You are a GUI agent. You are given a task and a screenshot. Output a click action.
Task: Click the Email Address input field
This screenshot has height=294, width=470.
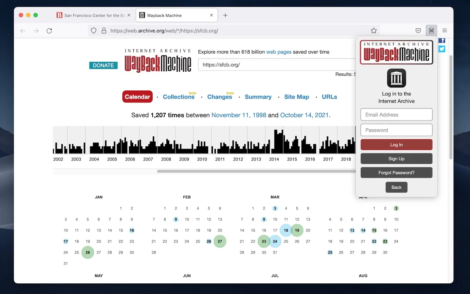pos(396,114)
